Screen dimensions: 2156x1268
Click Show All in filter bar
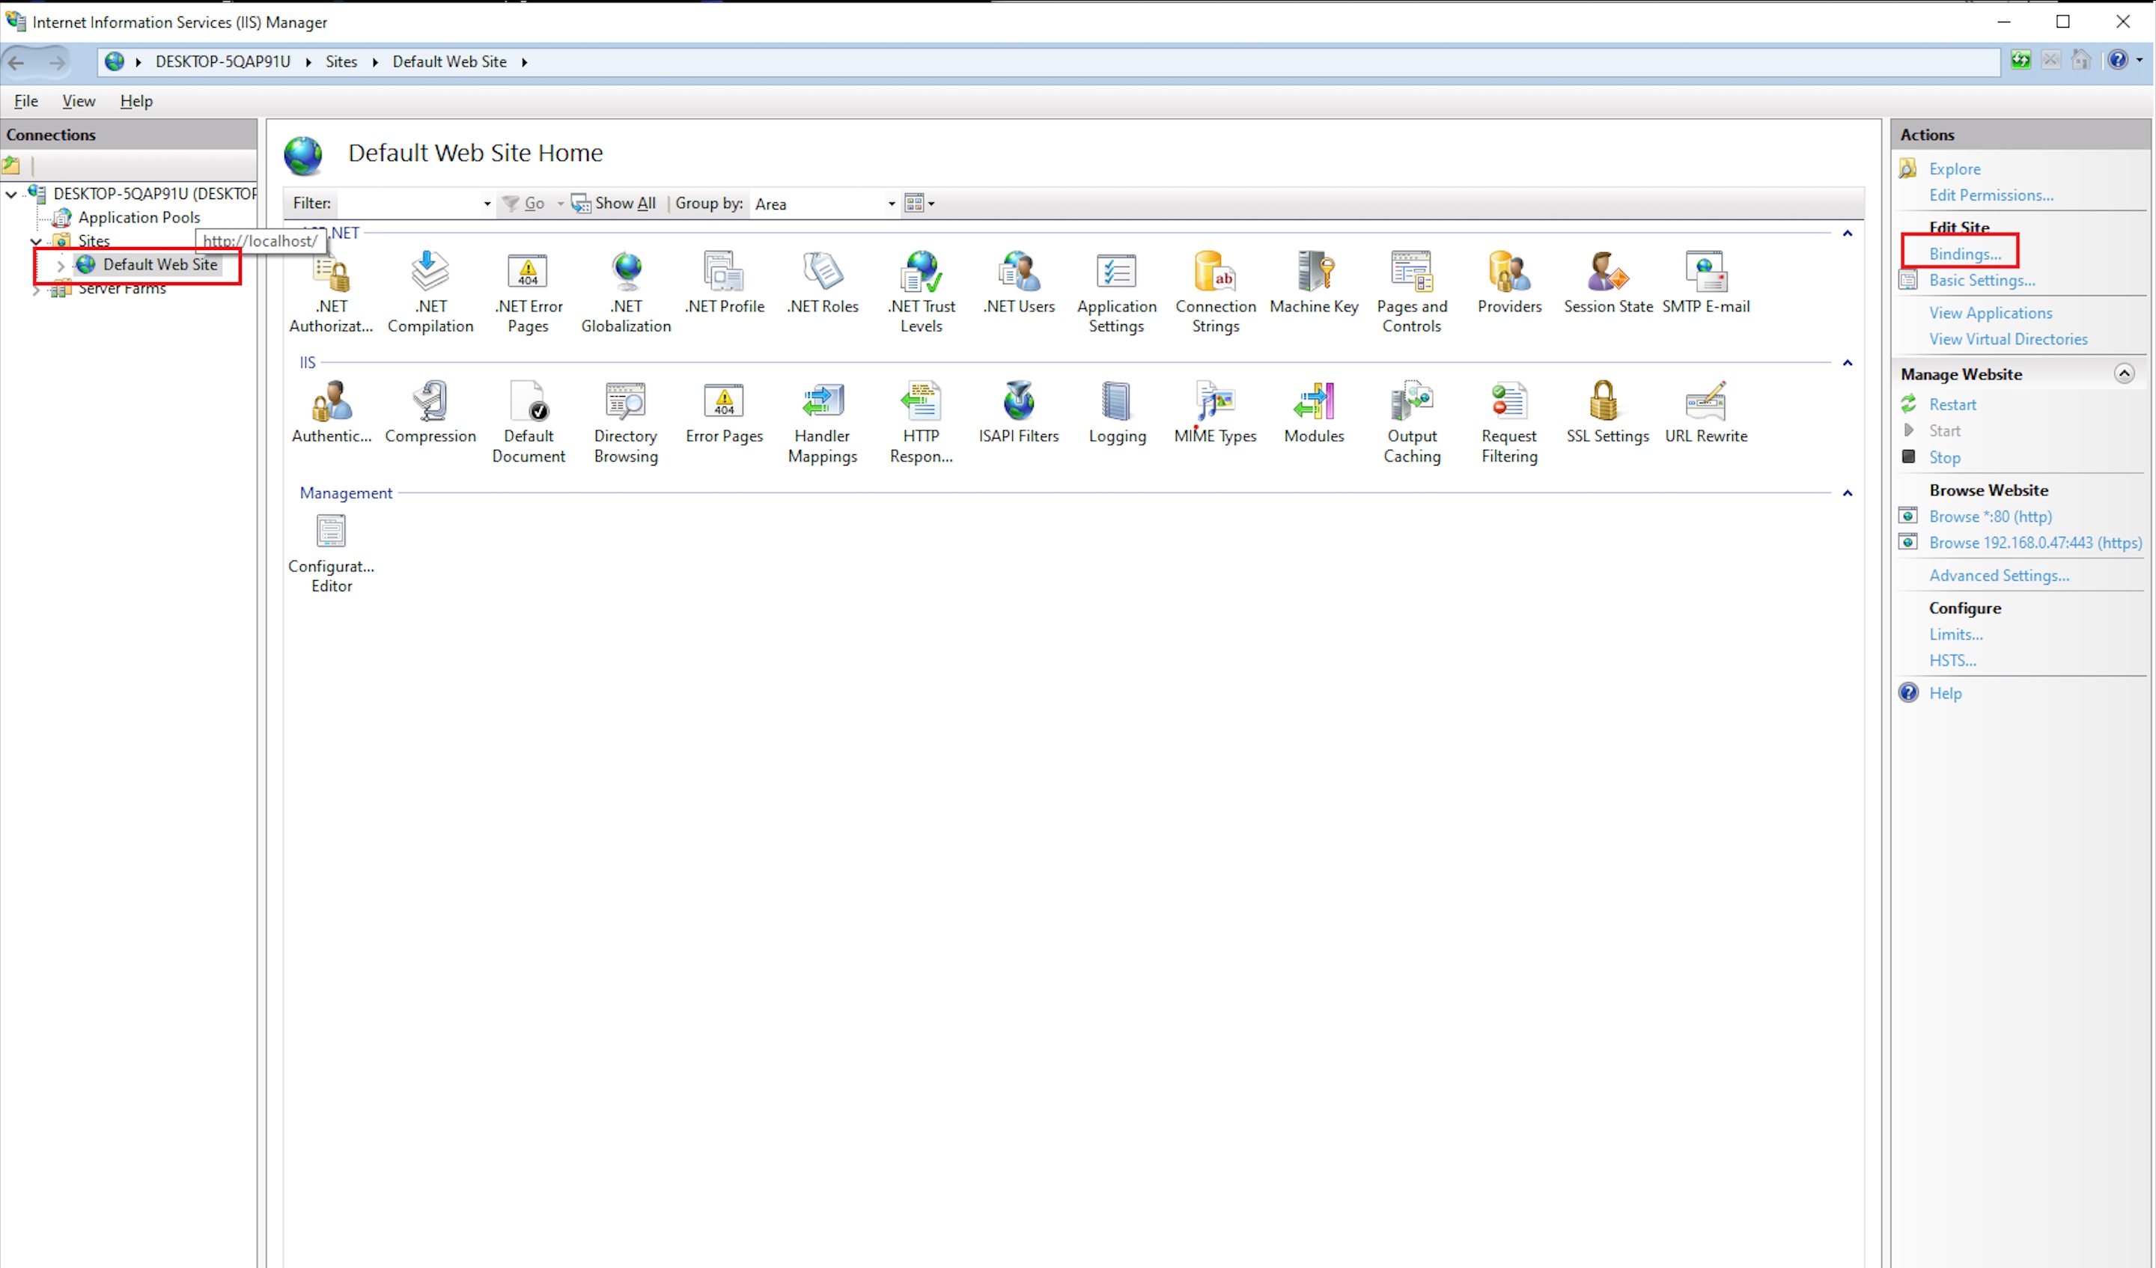615,204
